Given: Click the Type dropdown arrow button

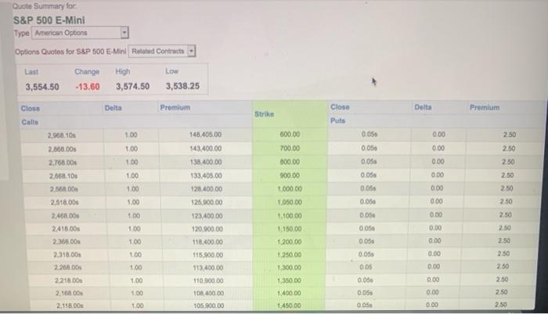Looking at the screenshot, I should coord(124,33).
